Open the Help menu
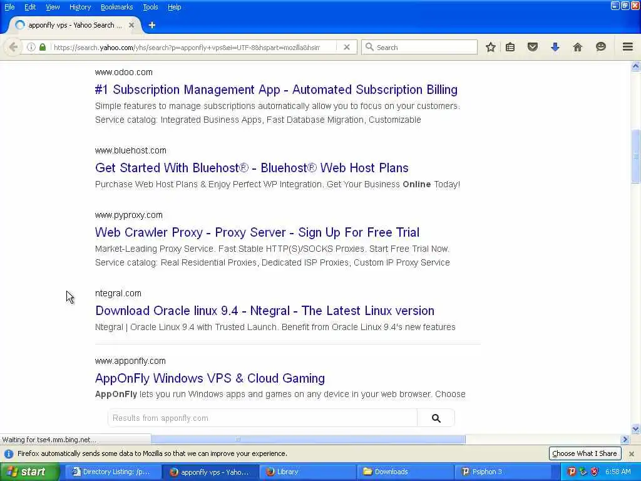Image resolution: width=641 pixels, height=481 pixels. (x=174, y=7)
